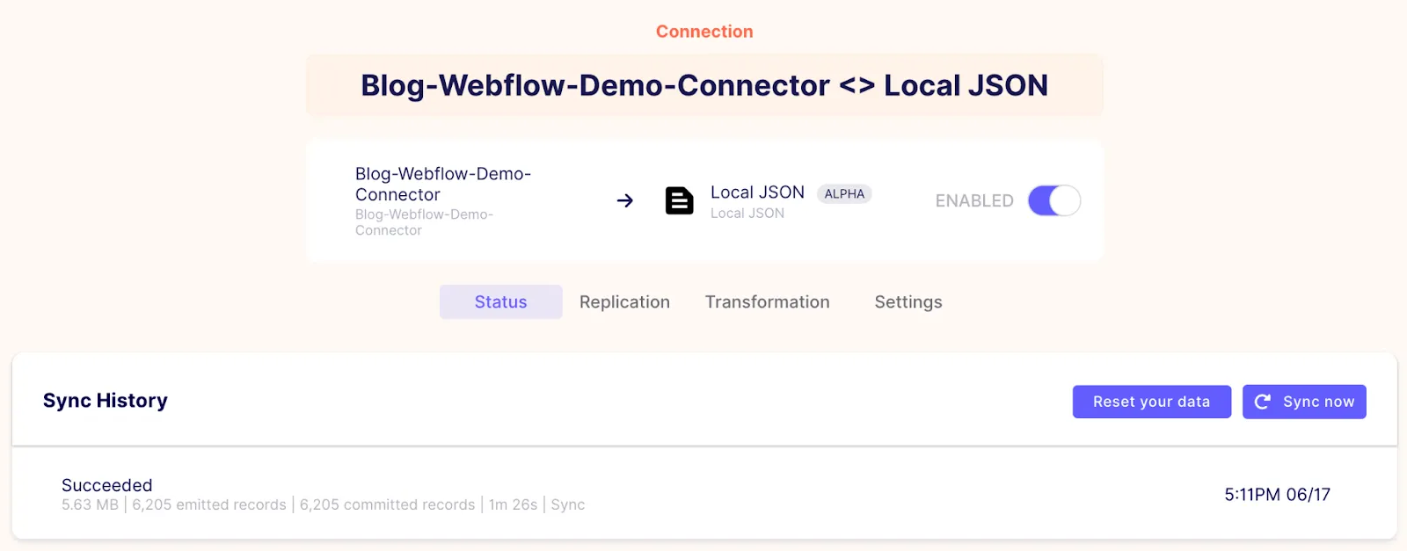This screenshot has width=1407, height=551.
Task: Click the arrow between source and destination
Action: [625, 201]
